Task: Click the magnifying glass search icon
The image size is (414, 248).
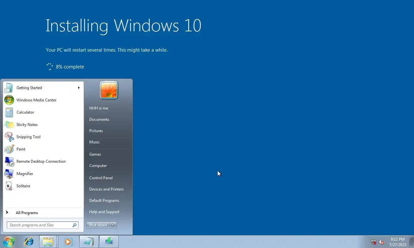Action: (x=75, y=225)
